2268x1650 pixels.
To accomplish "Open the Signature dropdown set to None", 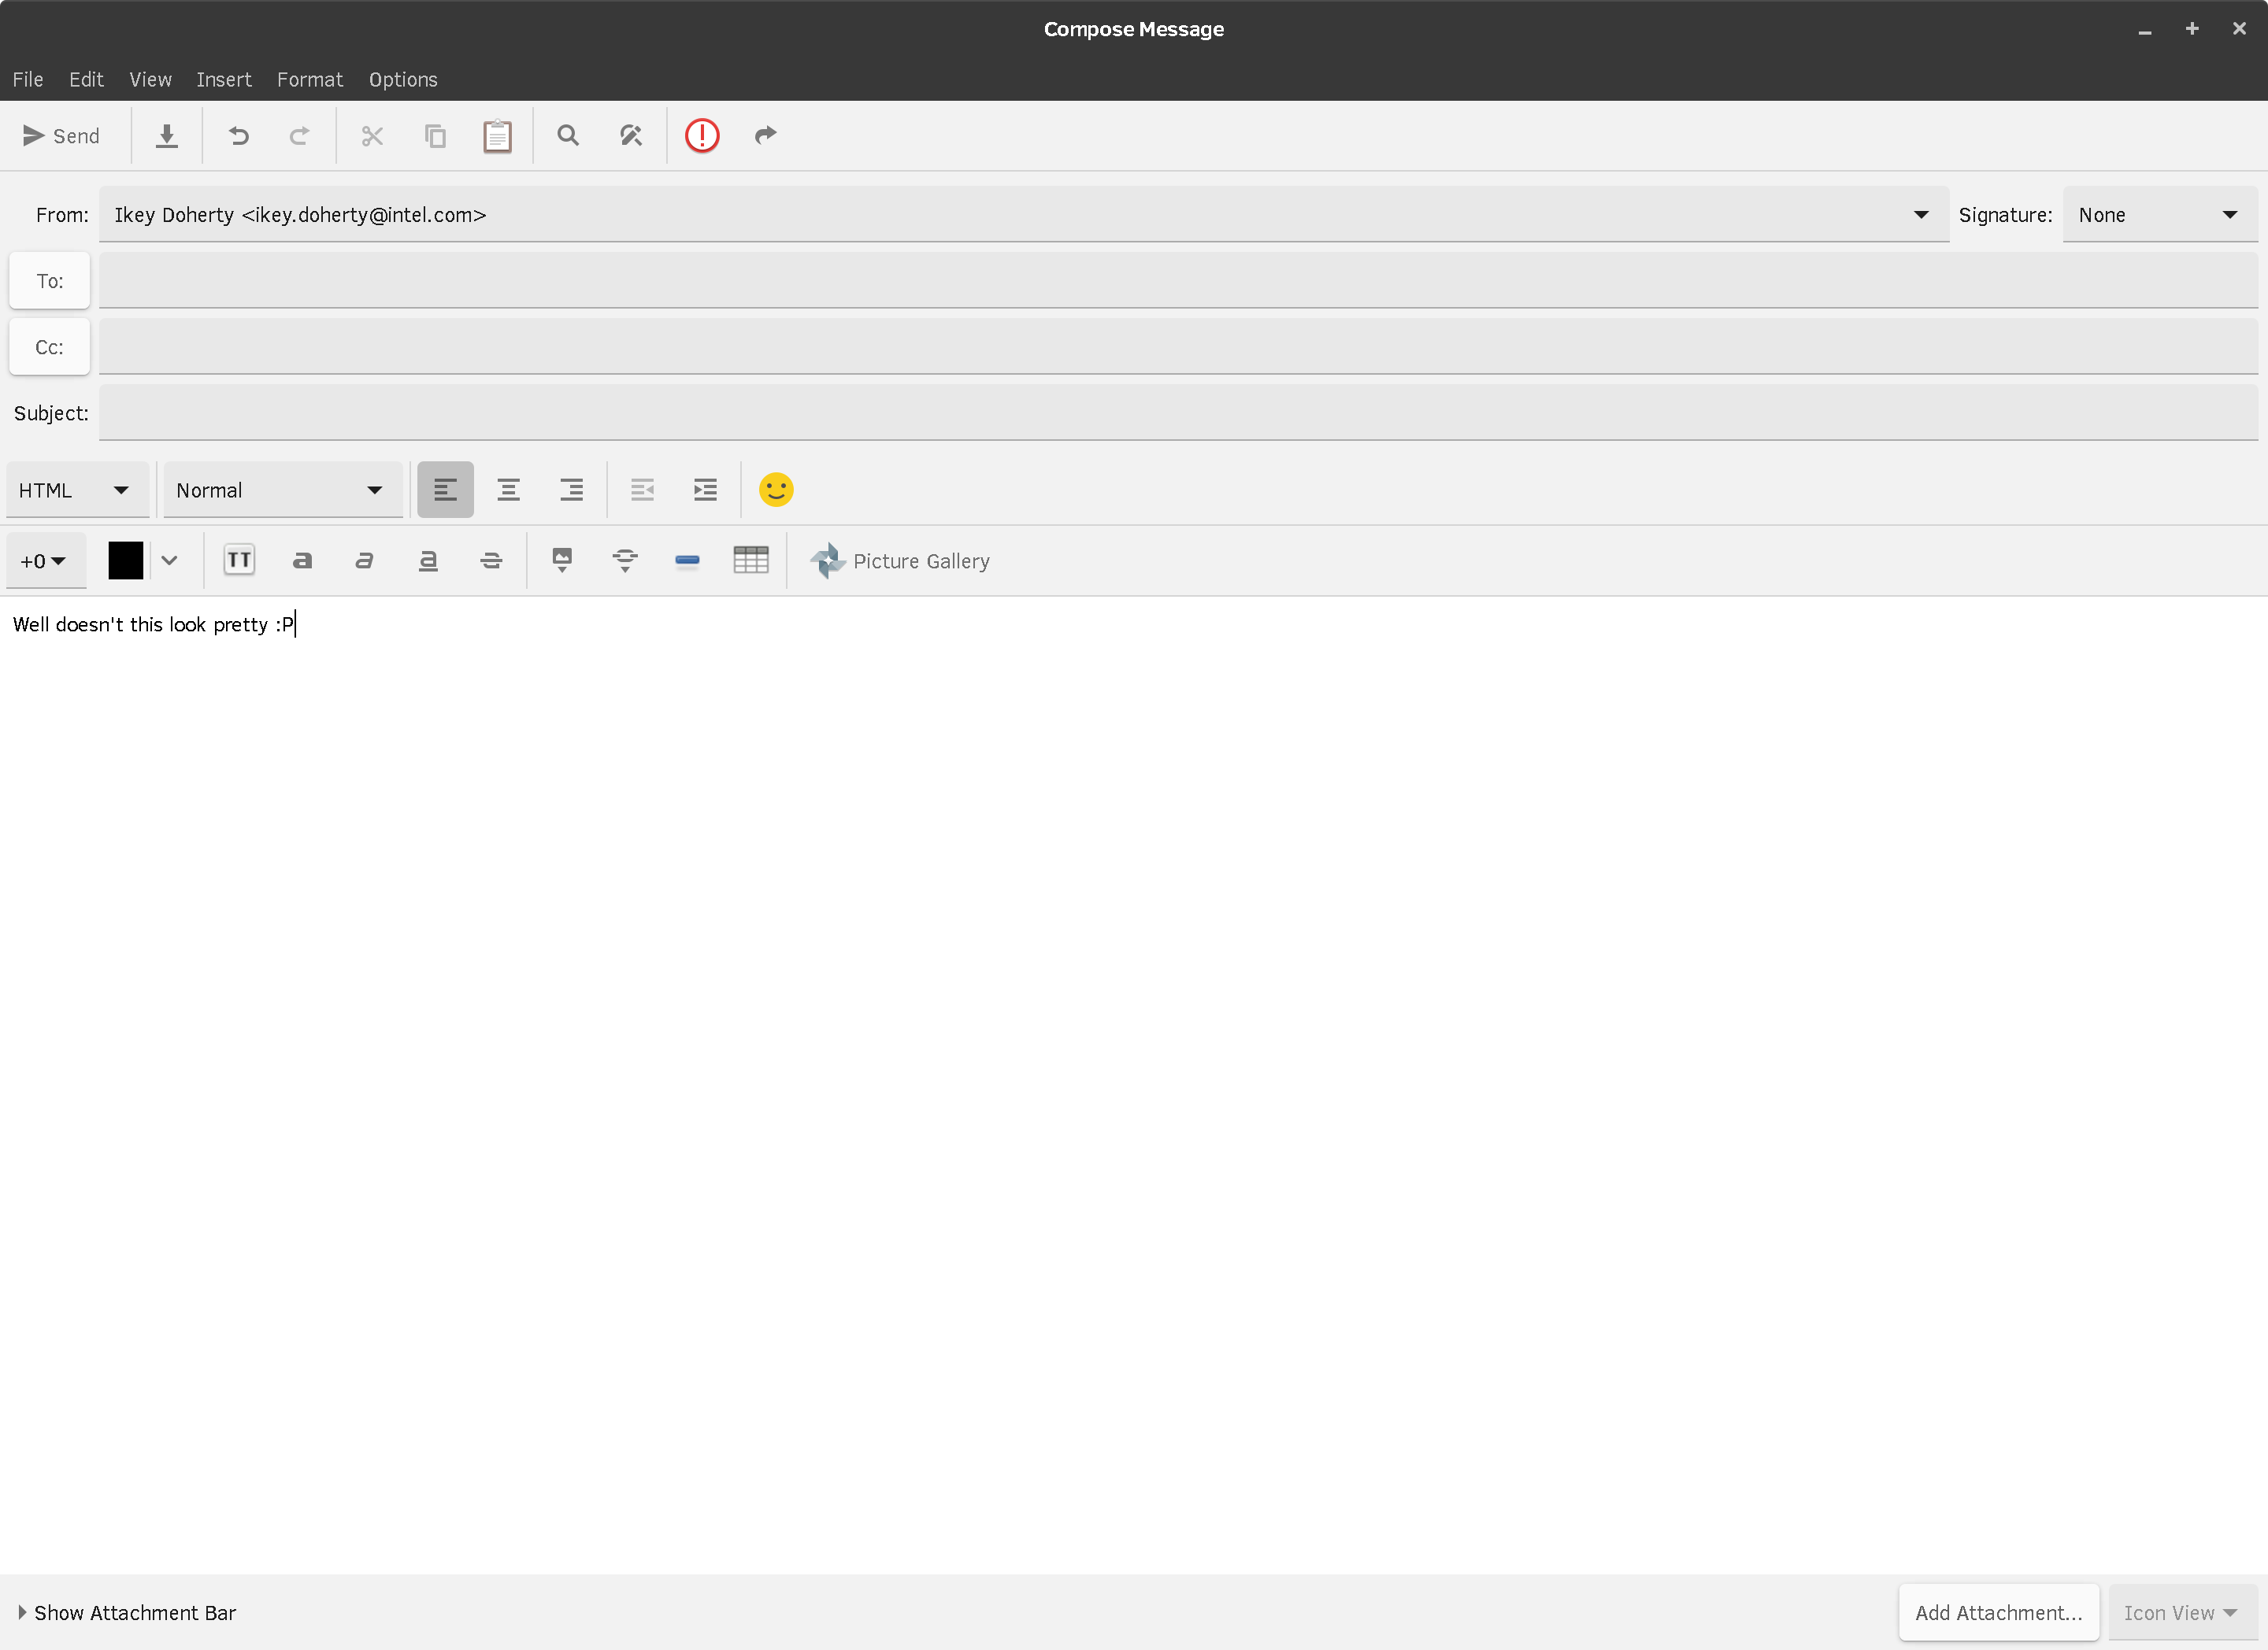I will coord(2160,215).
